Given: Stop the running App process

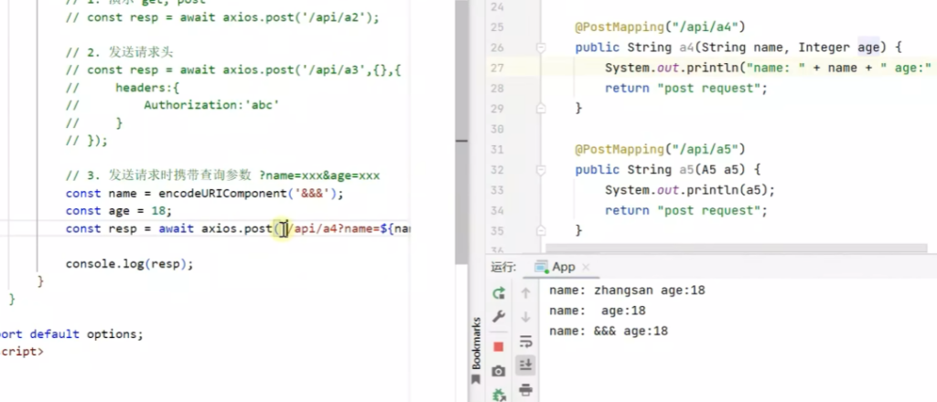Looking at the screenshot, I should (499, 346).
